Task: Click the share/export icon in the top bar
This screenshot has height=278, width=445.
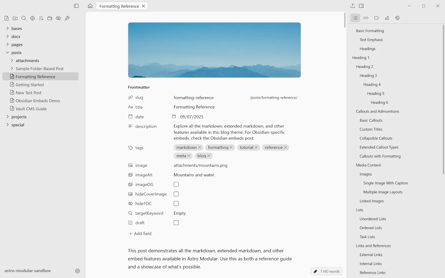Action: tap(353, 6)
